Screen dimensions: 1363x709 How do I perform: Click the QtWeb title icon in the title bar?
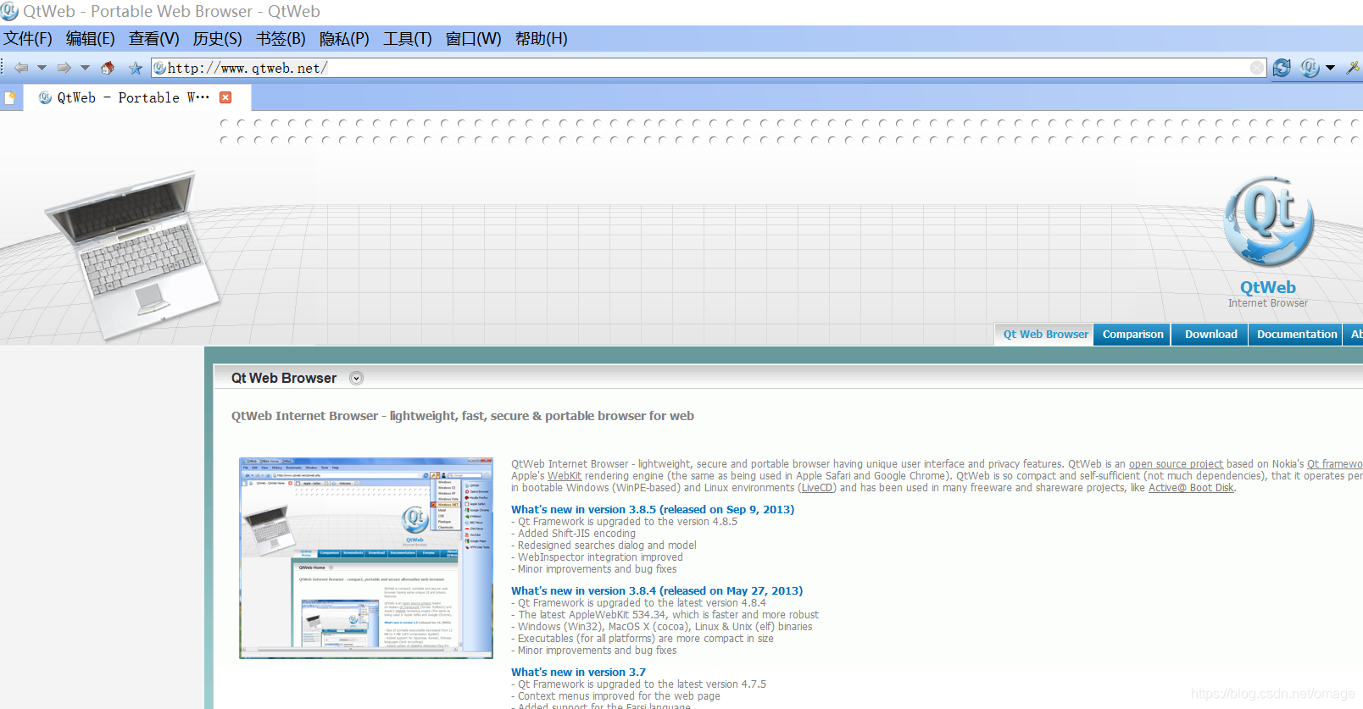(x=10, y=12)
